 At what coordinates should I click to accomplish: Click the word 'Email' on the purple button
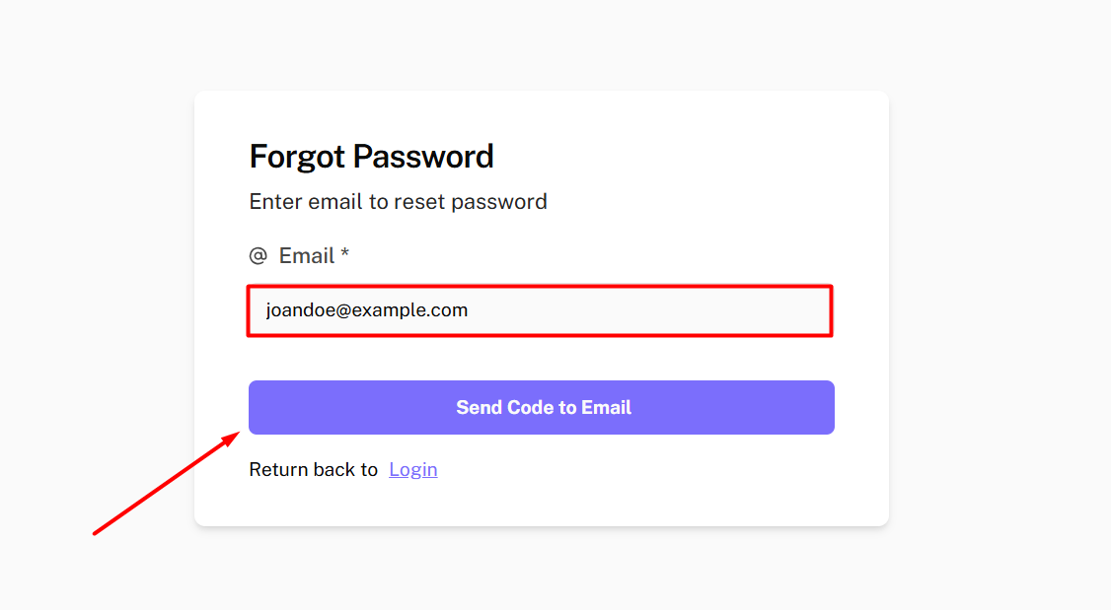pos(606,408)
